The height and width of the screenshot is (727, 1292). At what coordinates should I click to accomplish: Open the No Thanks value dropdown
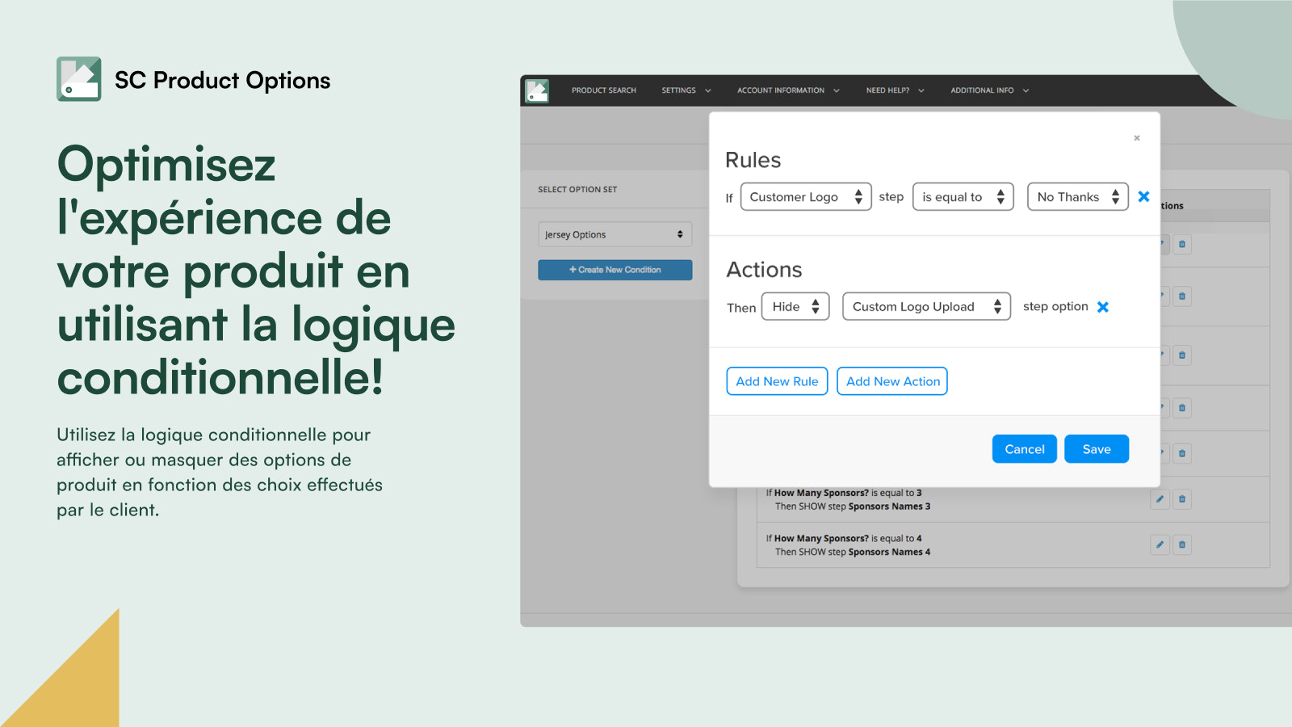(1077, 196)
